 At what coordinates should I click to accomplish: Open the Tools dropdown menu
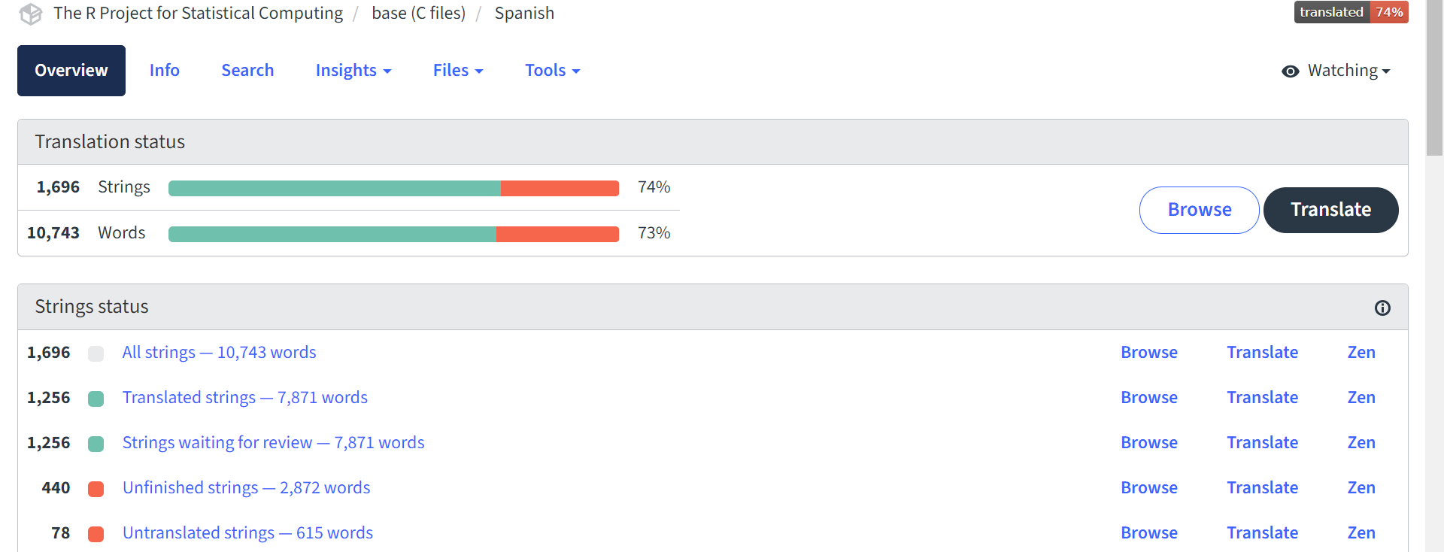[552, 71]
